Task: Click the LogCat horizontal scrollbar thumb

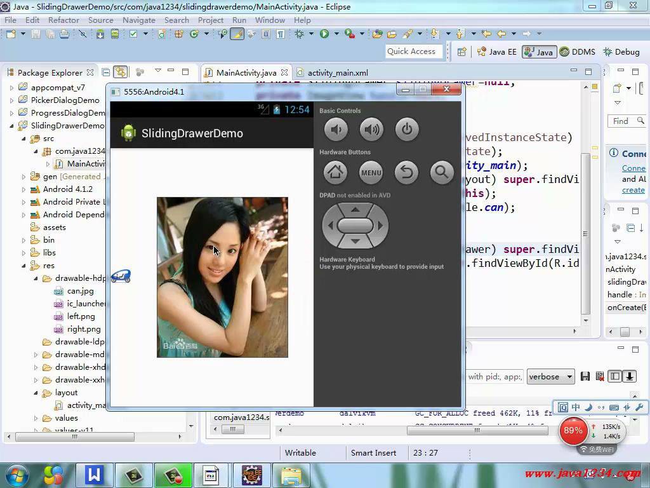Action: [477, 430]
